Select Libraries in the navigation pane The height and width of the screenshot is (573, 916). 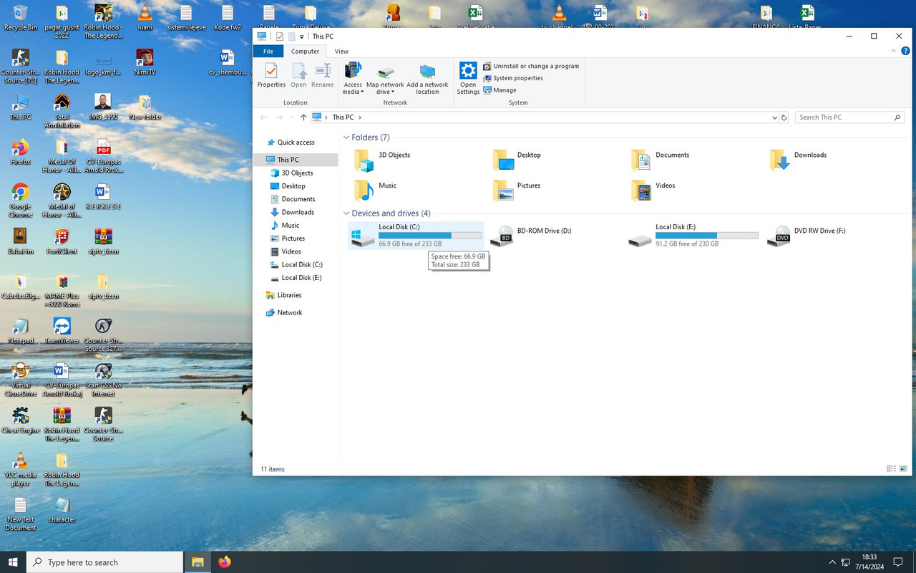[x=289, y=295]
